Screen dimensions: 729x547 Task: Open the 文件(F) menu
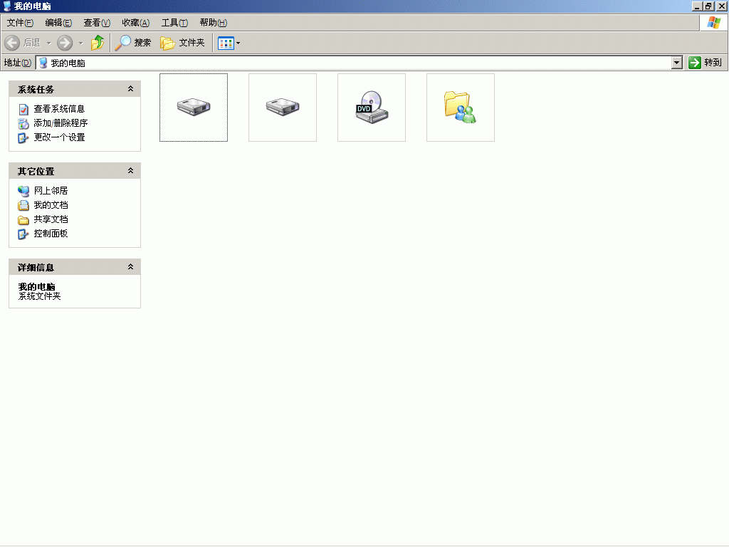coord(20,23)
